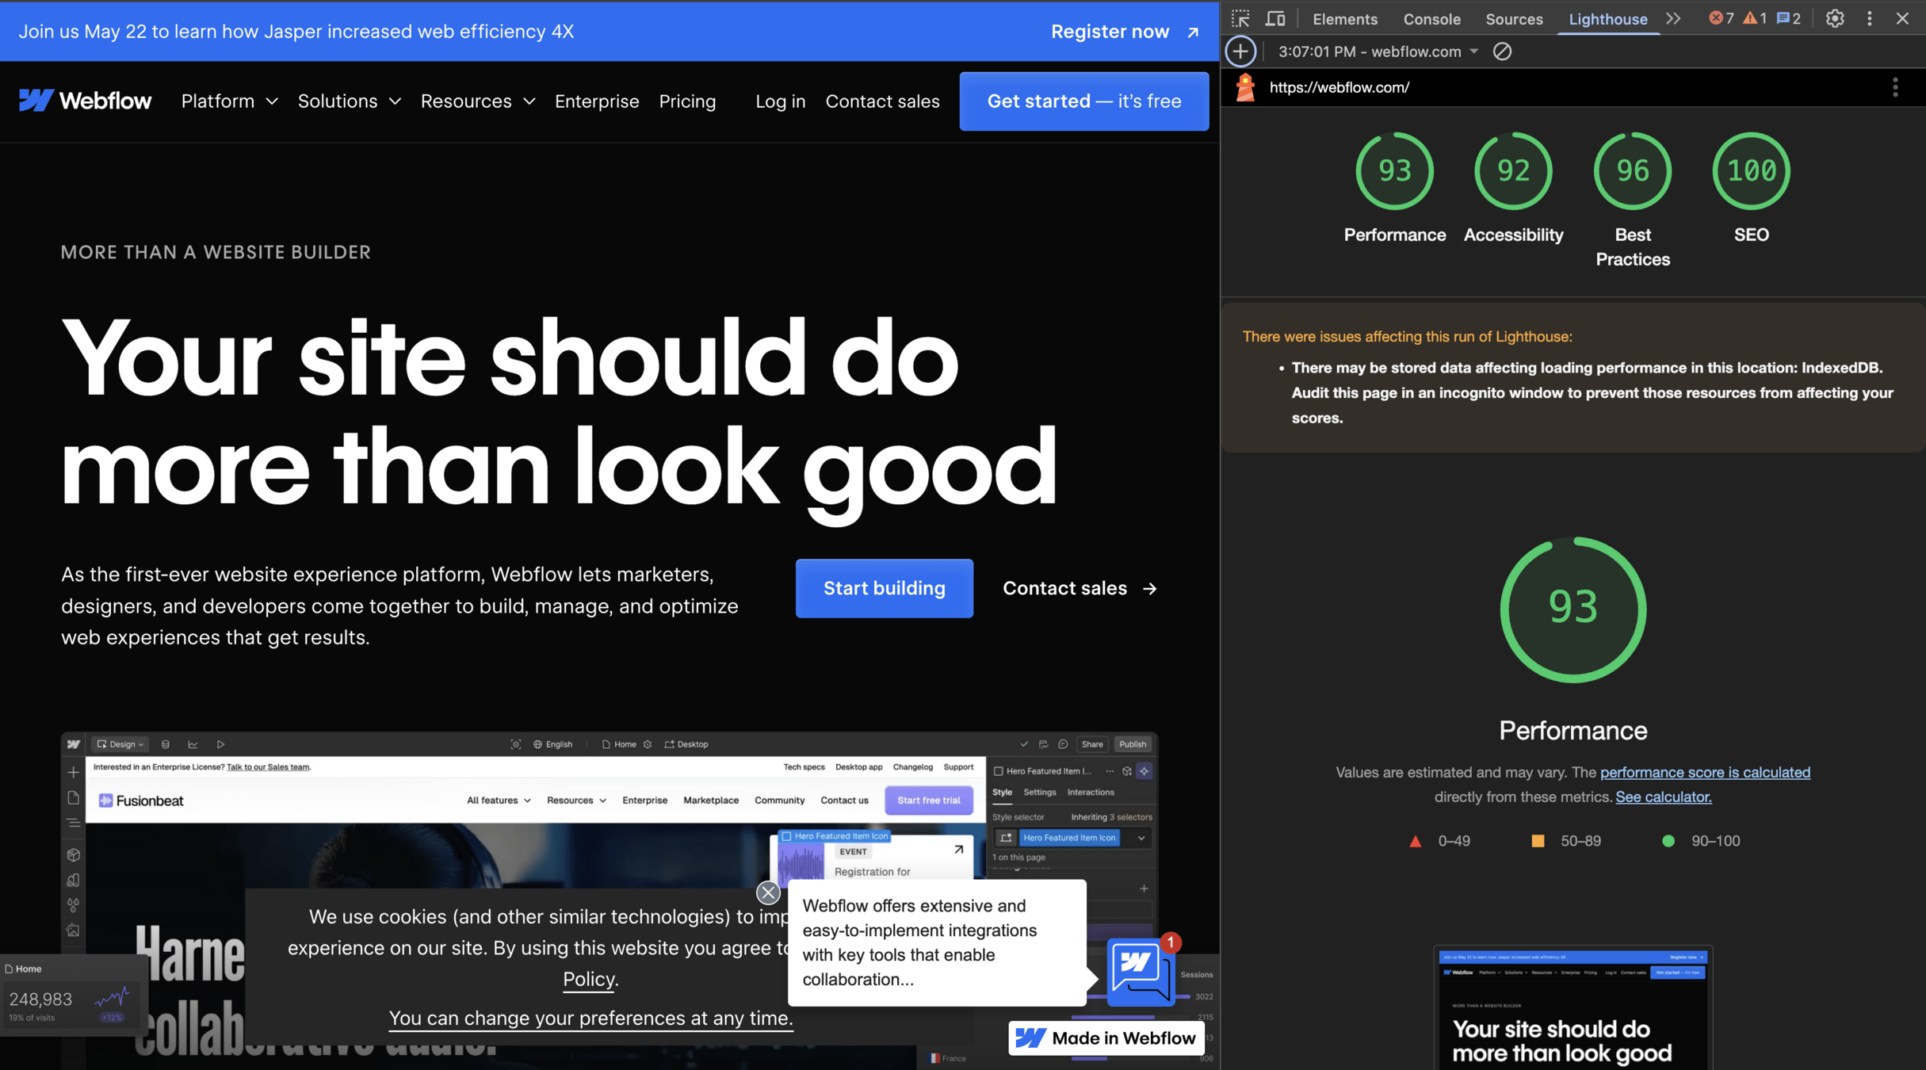Click the Webflow logo in navbar

point(85,101)
